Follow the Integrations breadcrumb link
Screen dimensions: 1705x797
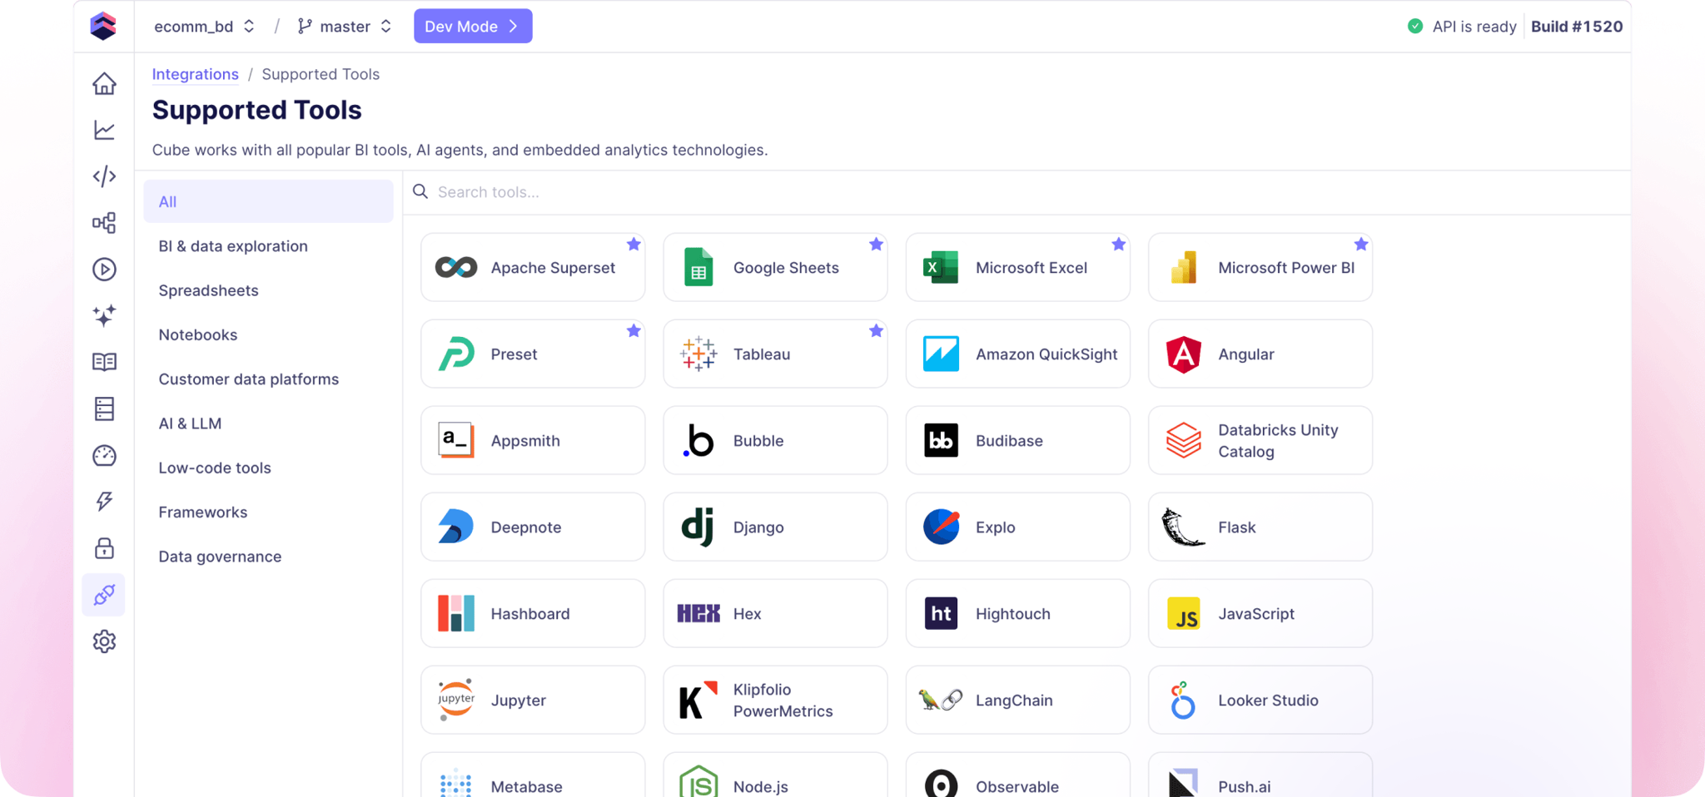tap(195, 74)
